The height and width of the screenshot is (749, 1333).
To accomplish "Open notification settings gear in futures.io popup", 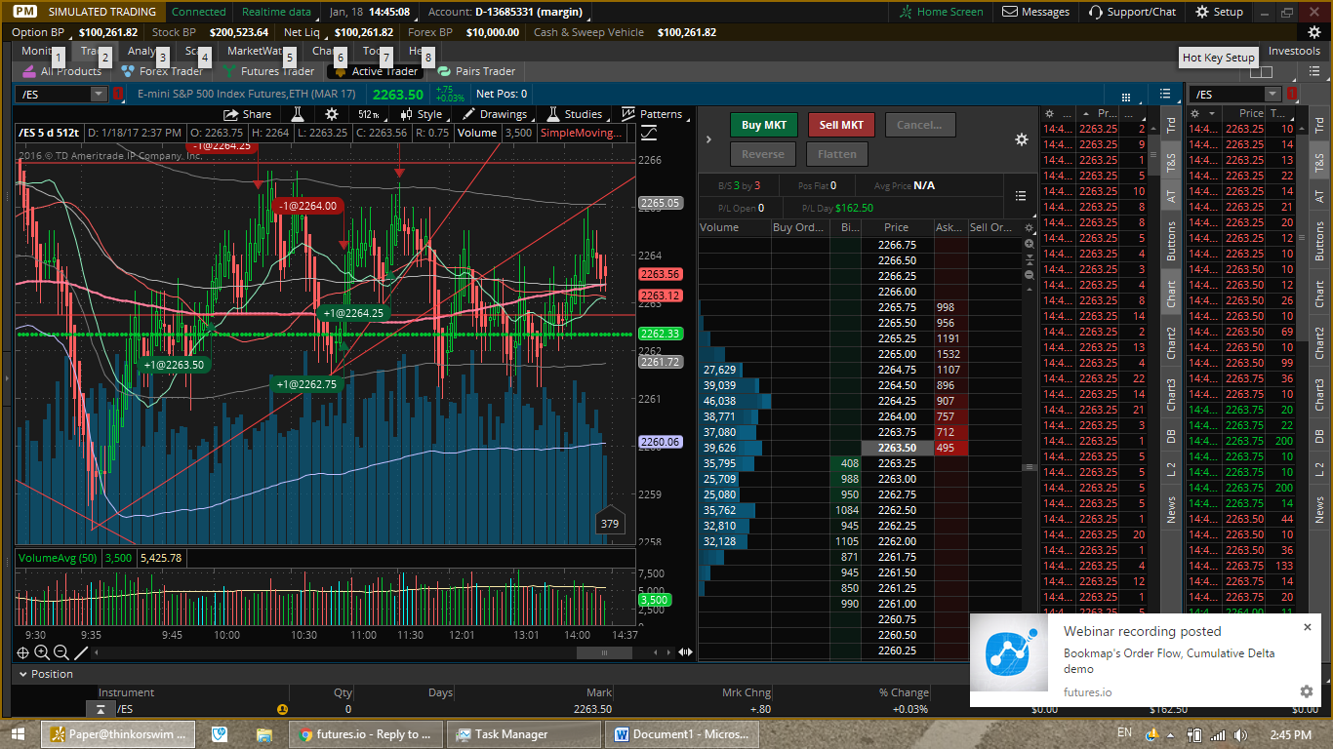I will pos(1307,691).
